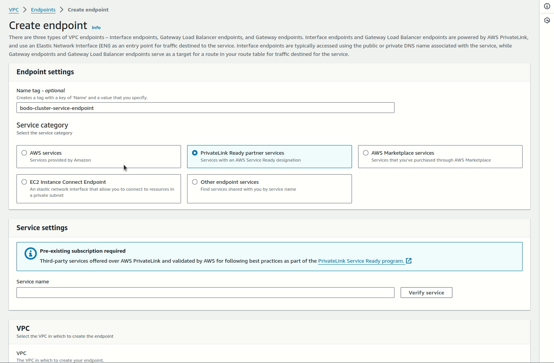The width and height of the screenshot is (554, 363).
Task: Click the Info link beside the Create endpoint heading
Action: (96, 28)
